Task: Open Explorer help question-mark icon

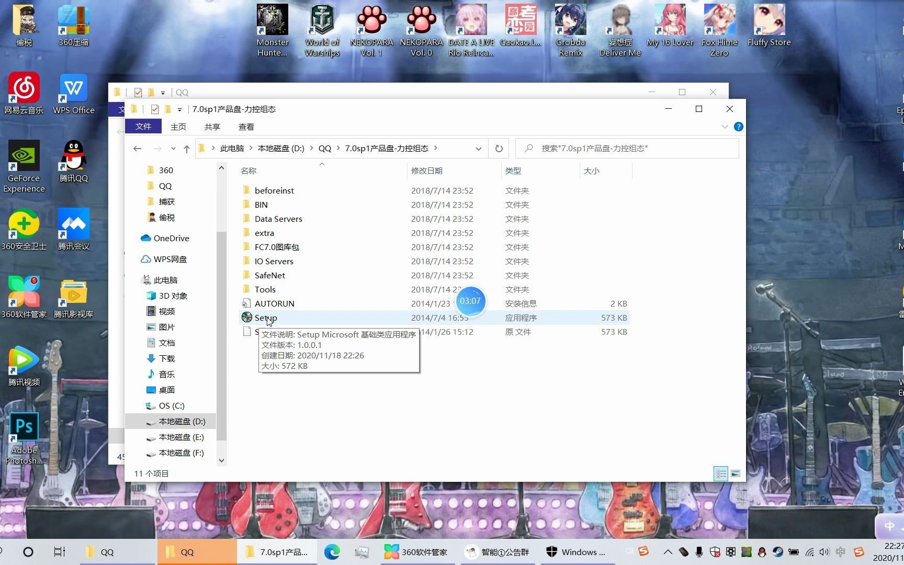Action: pos(739,127)
